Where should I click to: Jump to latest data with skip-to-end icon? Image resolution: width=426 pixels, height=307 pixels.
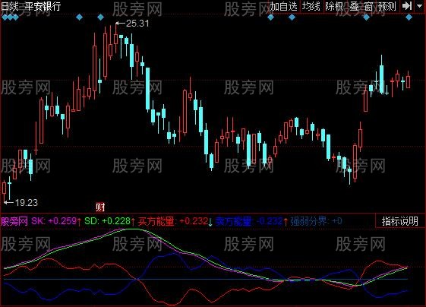click(407, 6)
